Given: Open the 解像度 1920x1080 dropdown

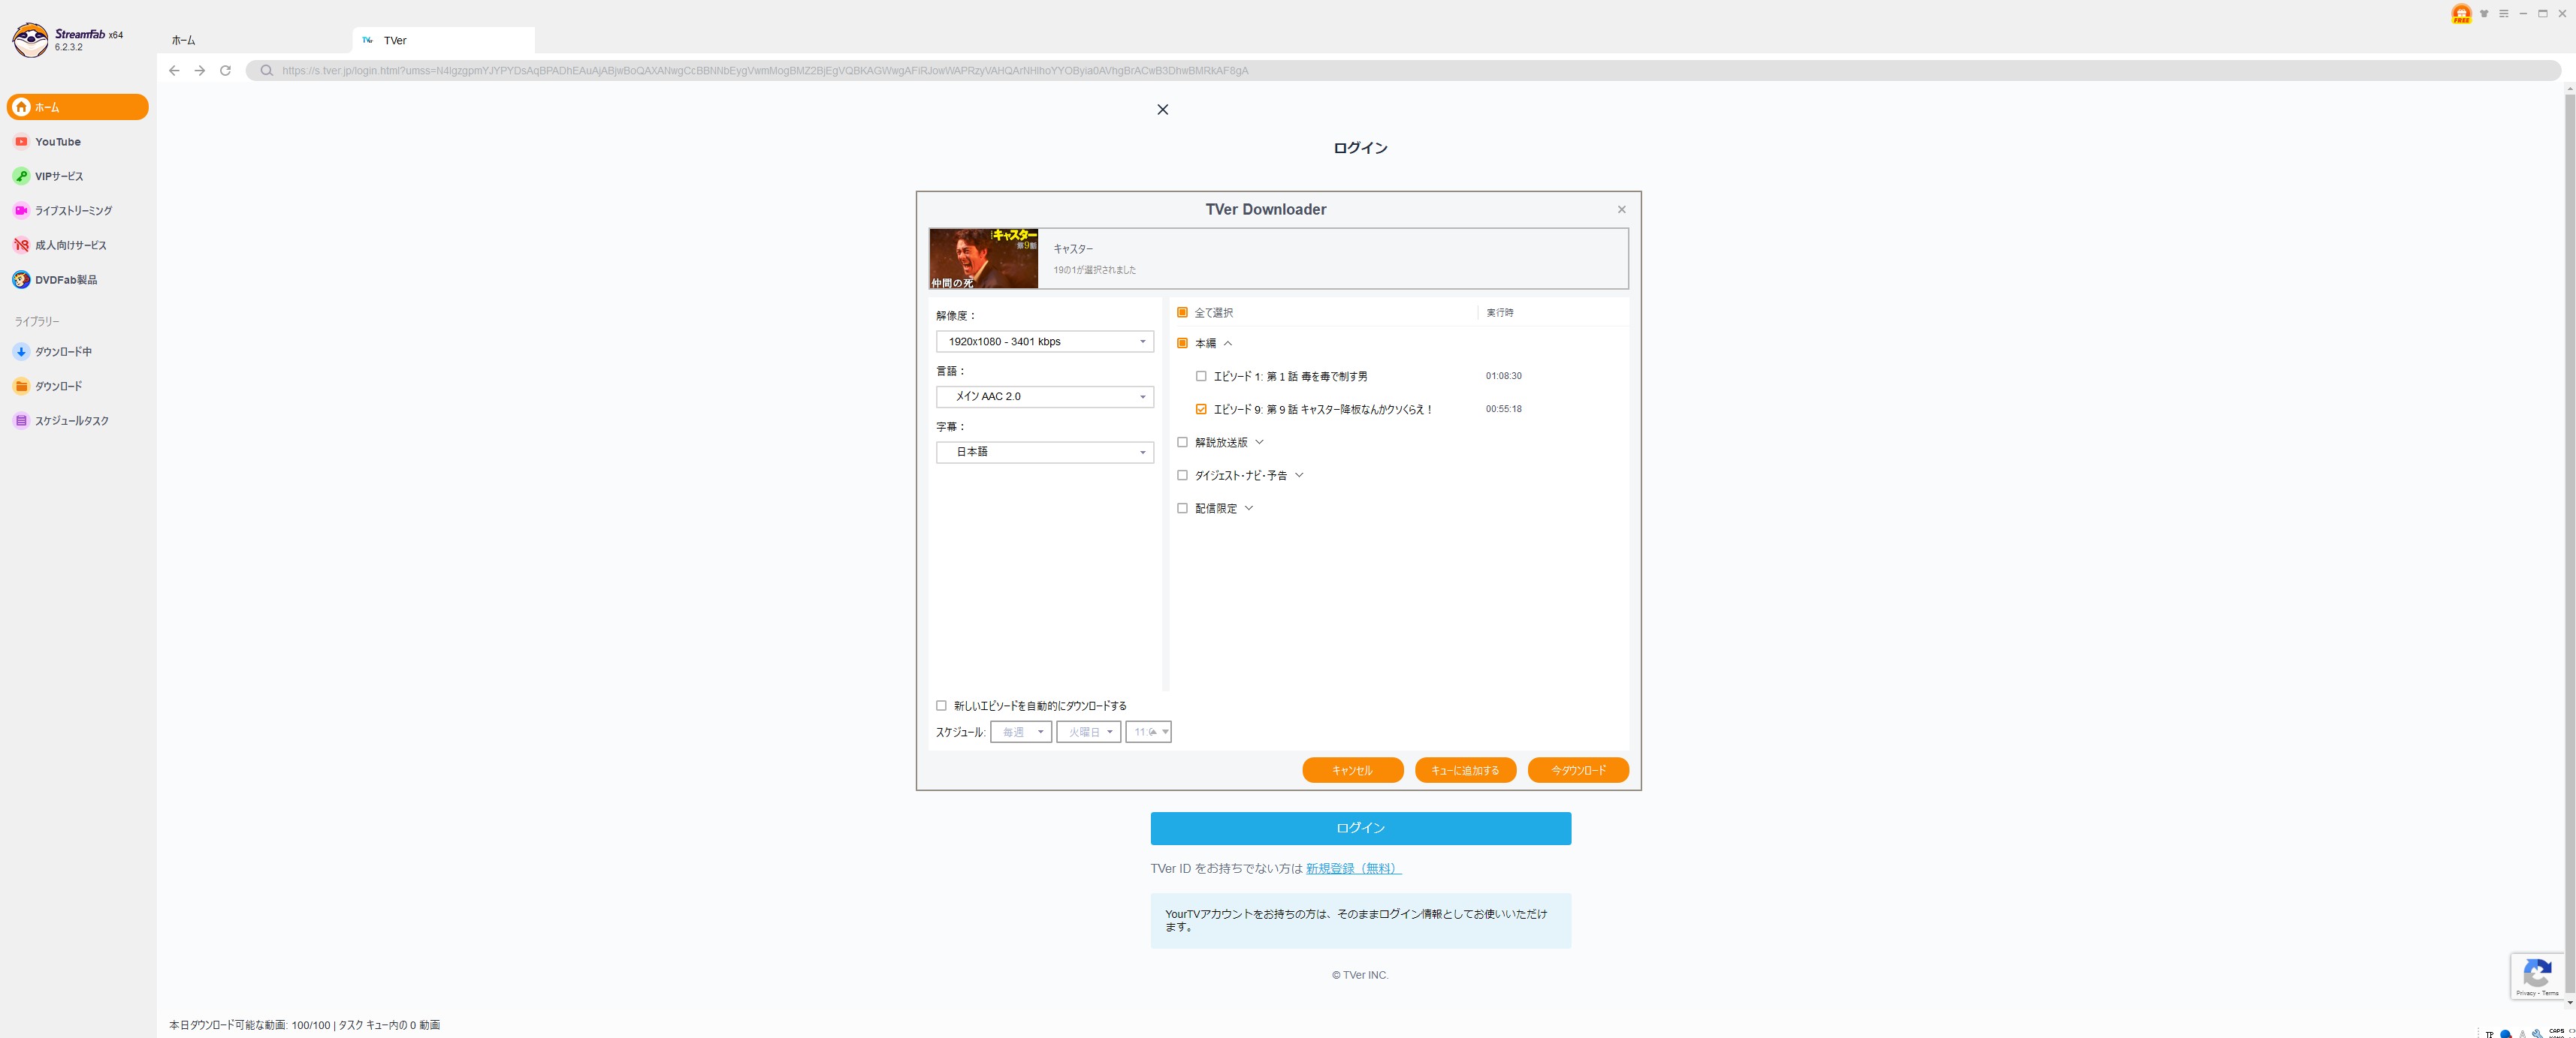Looking at the screenshot, I should point(1044,341).
